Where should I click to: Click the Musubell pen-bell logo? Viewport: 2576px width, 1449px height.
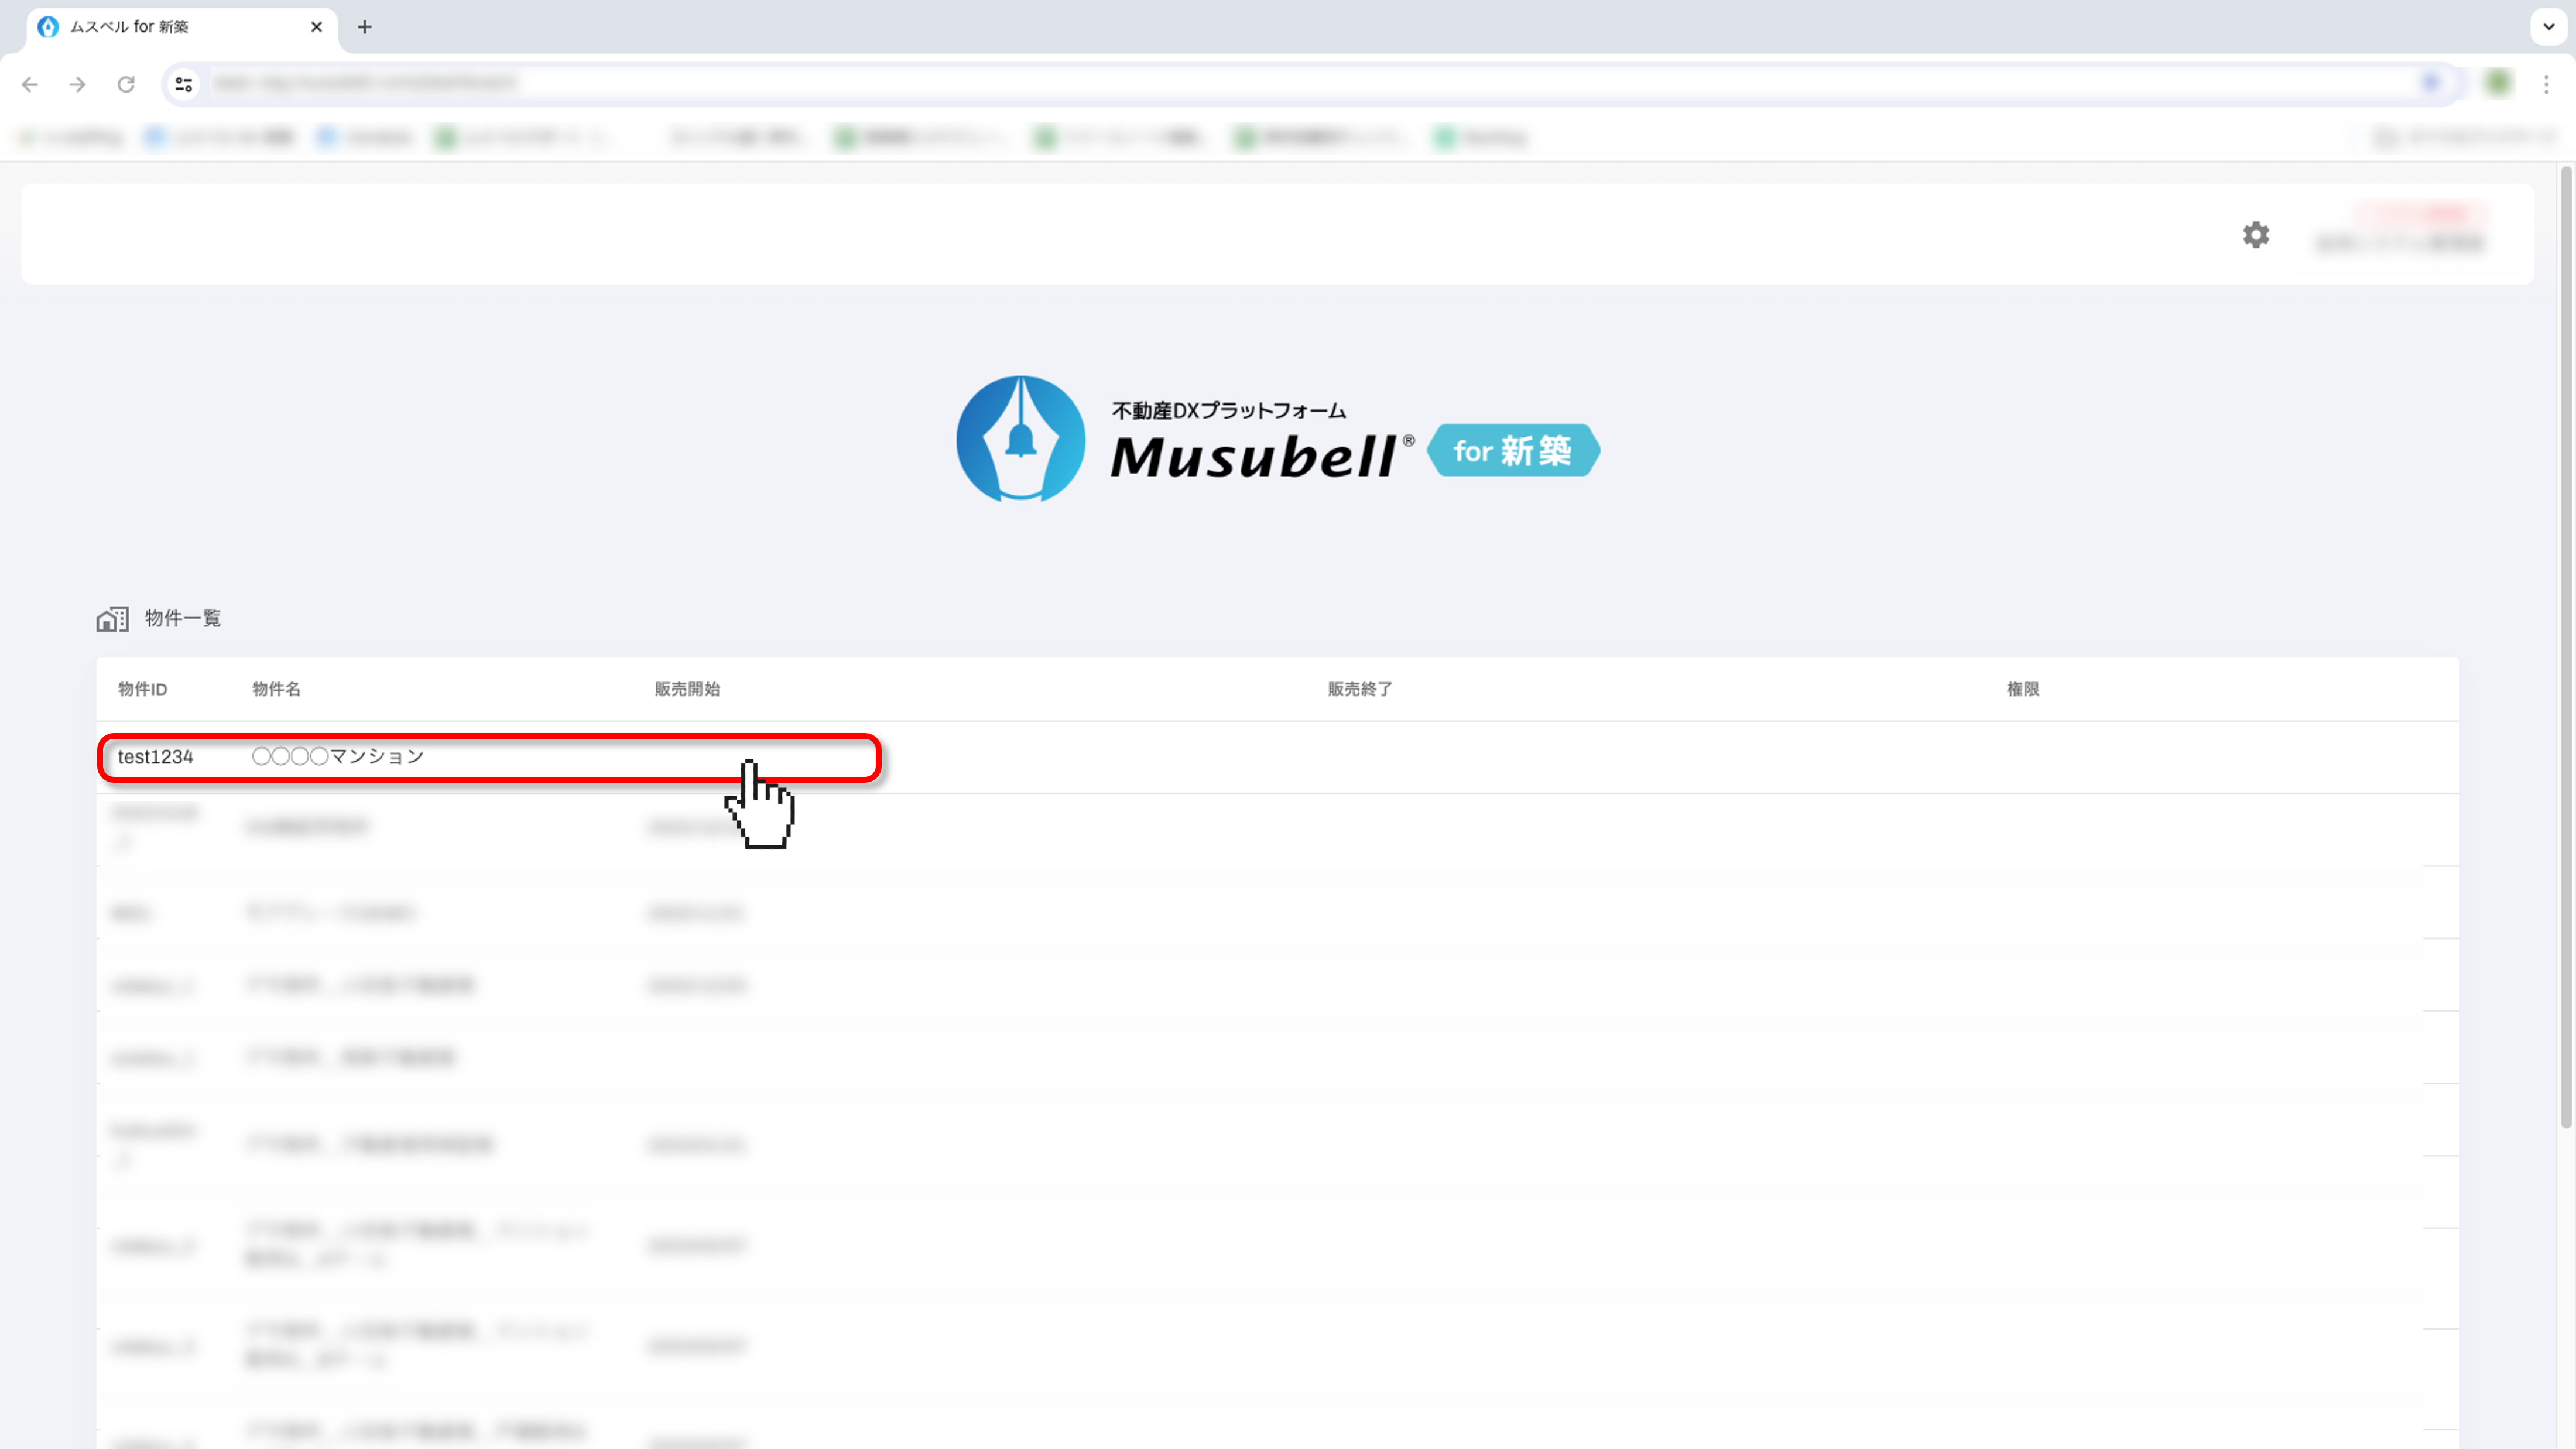[x=1020, y=439]
